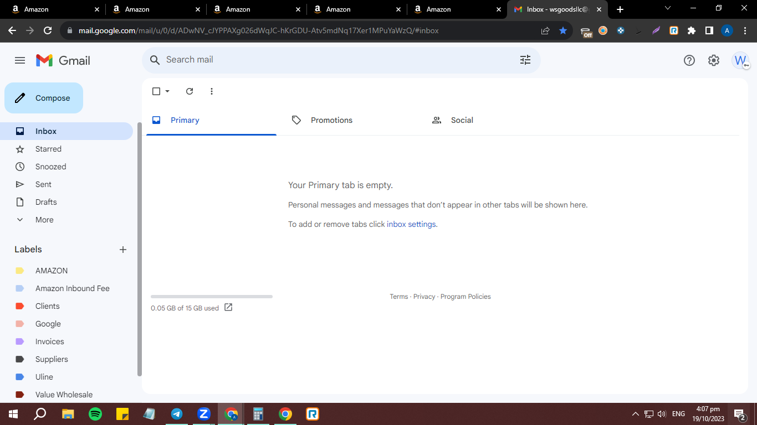Screen dimensions: 757x425
Task: Open Chrome profile A avatar
Action: (727, 30)
